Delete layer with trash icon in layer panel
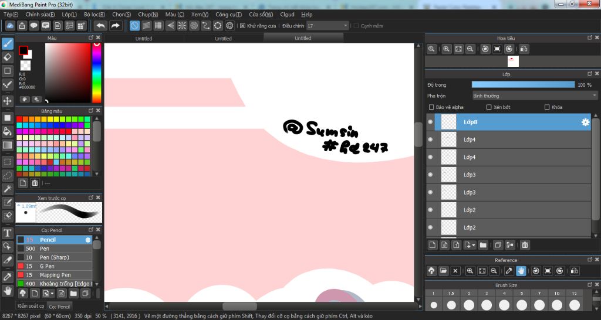 525,245
